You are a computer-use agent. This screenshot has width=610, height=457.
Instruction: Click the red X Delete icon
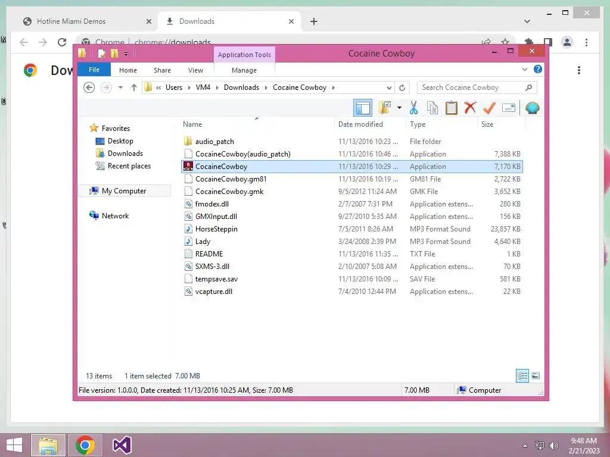coord(470,107)
